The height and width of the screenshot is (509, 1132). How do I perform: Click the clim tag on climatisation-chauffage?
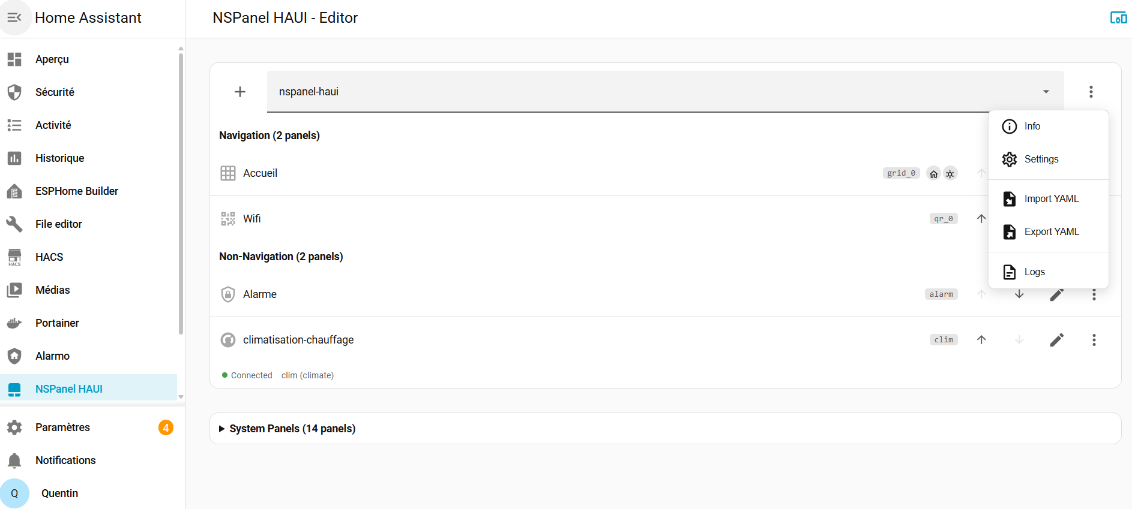coord(944,340)
